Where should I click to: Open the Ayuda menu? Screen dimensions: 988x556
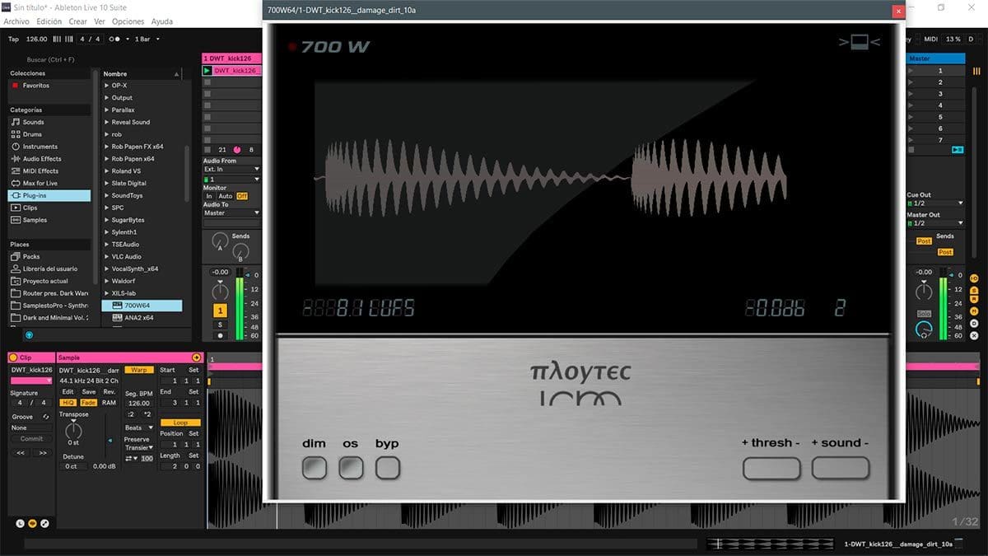[162, 21]
